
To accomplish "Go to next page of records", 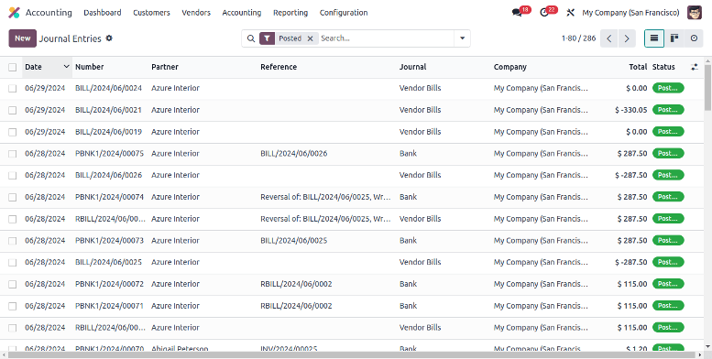I will 627,38.
